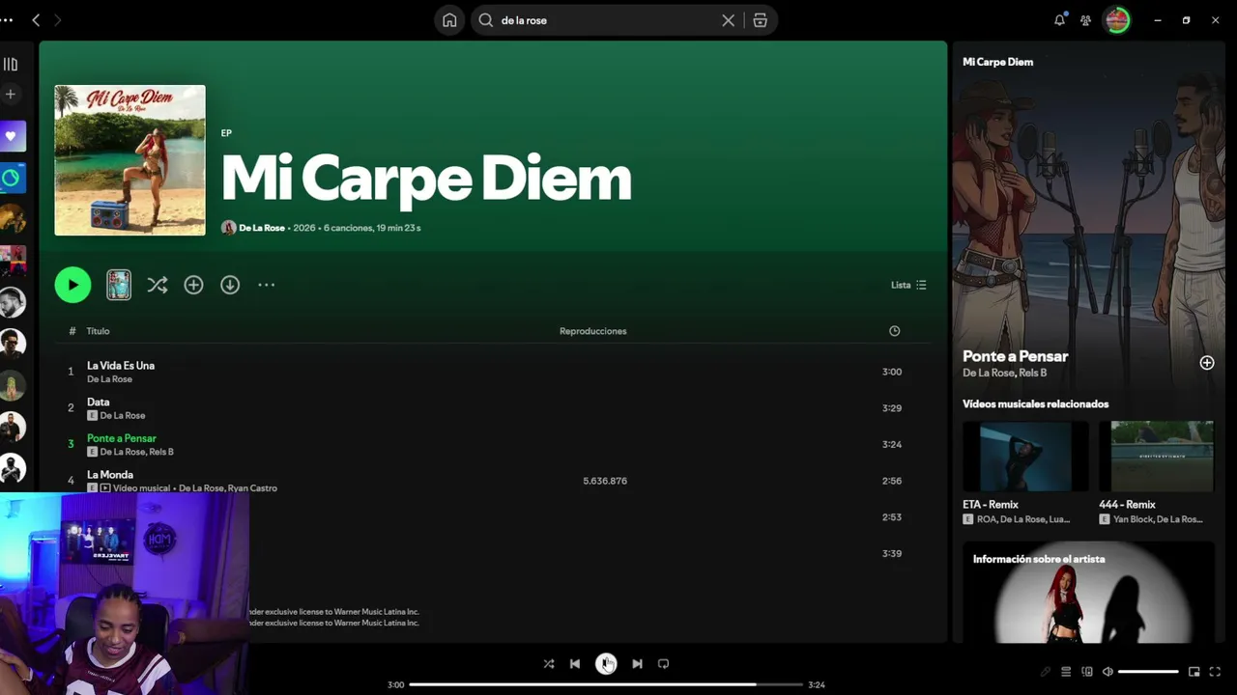Click the Reproducciones column header
This screenshot has height=695, width=1237.
pos(593,331)
